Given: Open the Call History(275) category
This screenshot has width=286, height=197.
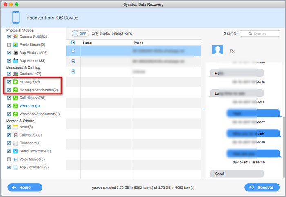Looking at the screenshot, I should click(32, 98).
